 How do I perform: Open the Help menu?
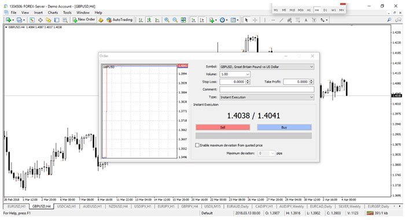[98, 12]
